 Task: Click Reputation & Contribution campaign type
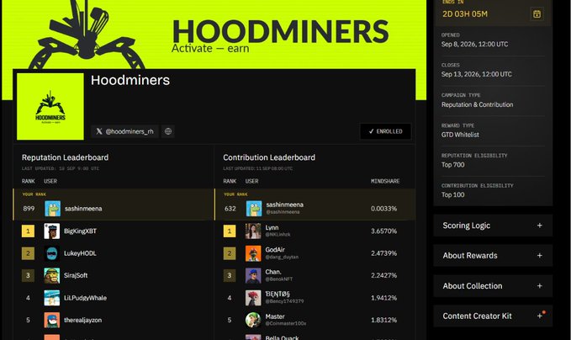(477, 104)
